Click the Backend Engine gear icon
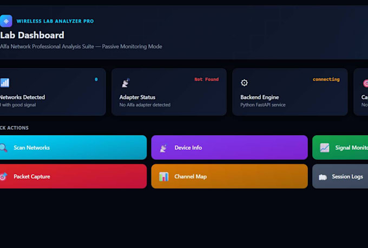Viewport: 368px width, 248px height. pyautogui.click(x=244, y=83)
